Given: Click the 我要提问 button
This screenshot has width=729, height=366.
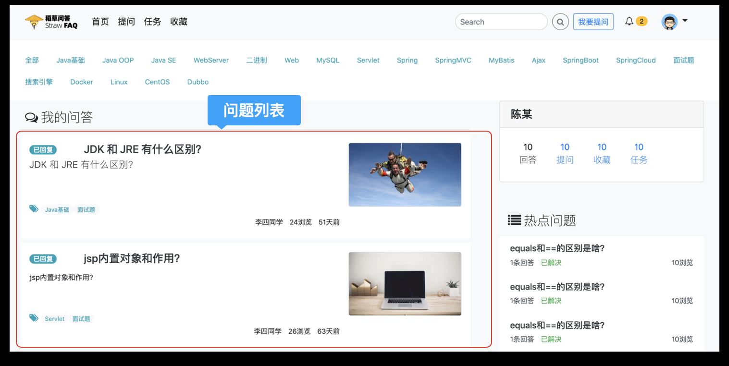Looking at the screenshot, I should pyautogui.click(x=593, y=22).
